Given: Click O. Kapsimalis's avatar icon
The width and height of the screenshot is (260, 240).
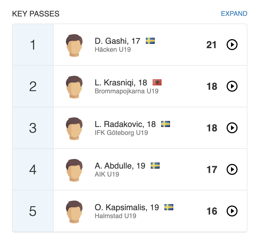Looking at the screenshot, I should [74, 212].
